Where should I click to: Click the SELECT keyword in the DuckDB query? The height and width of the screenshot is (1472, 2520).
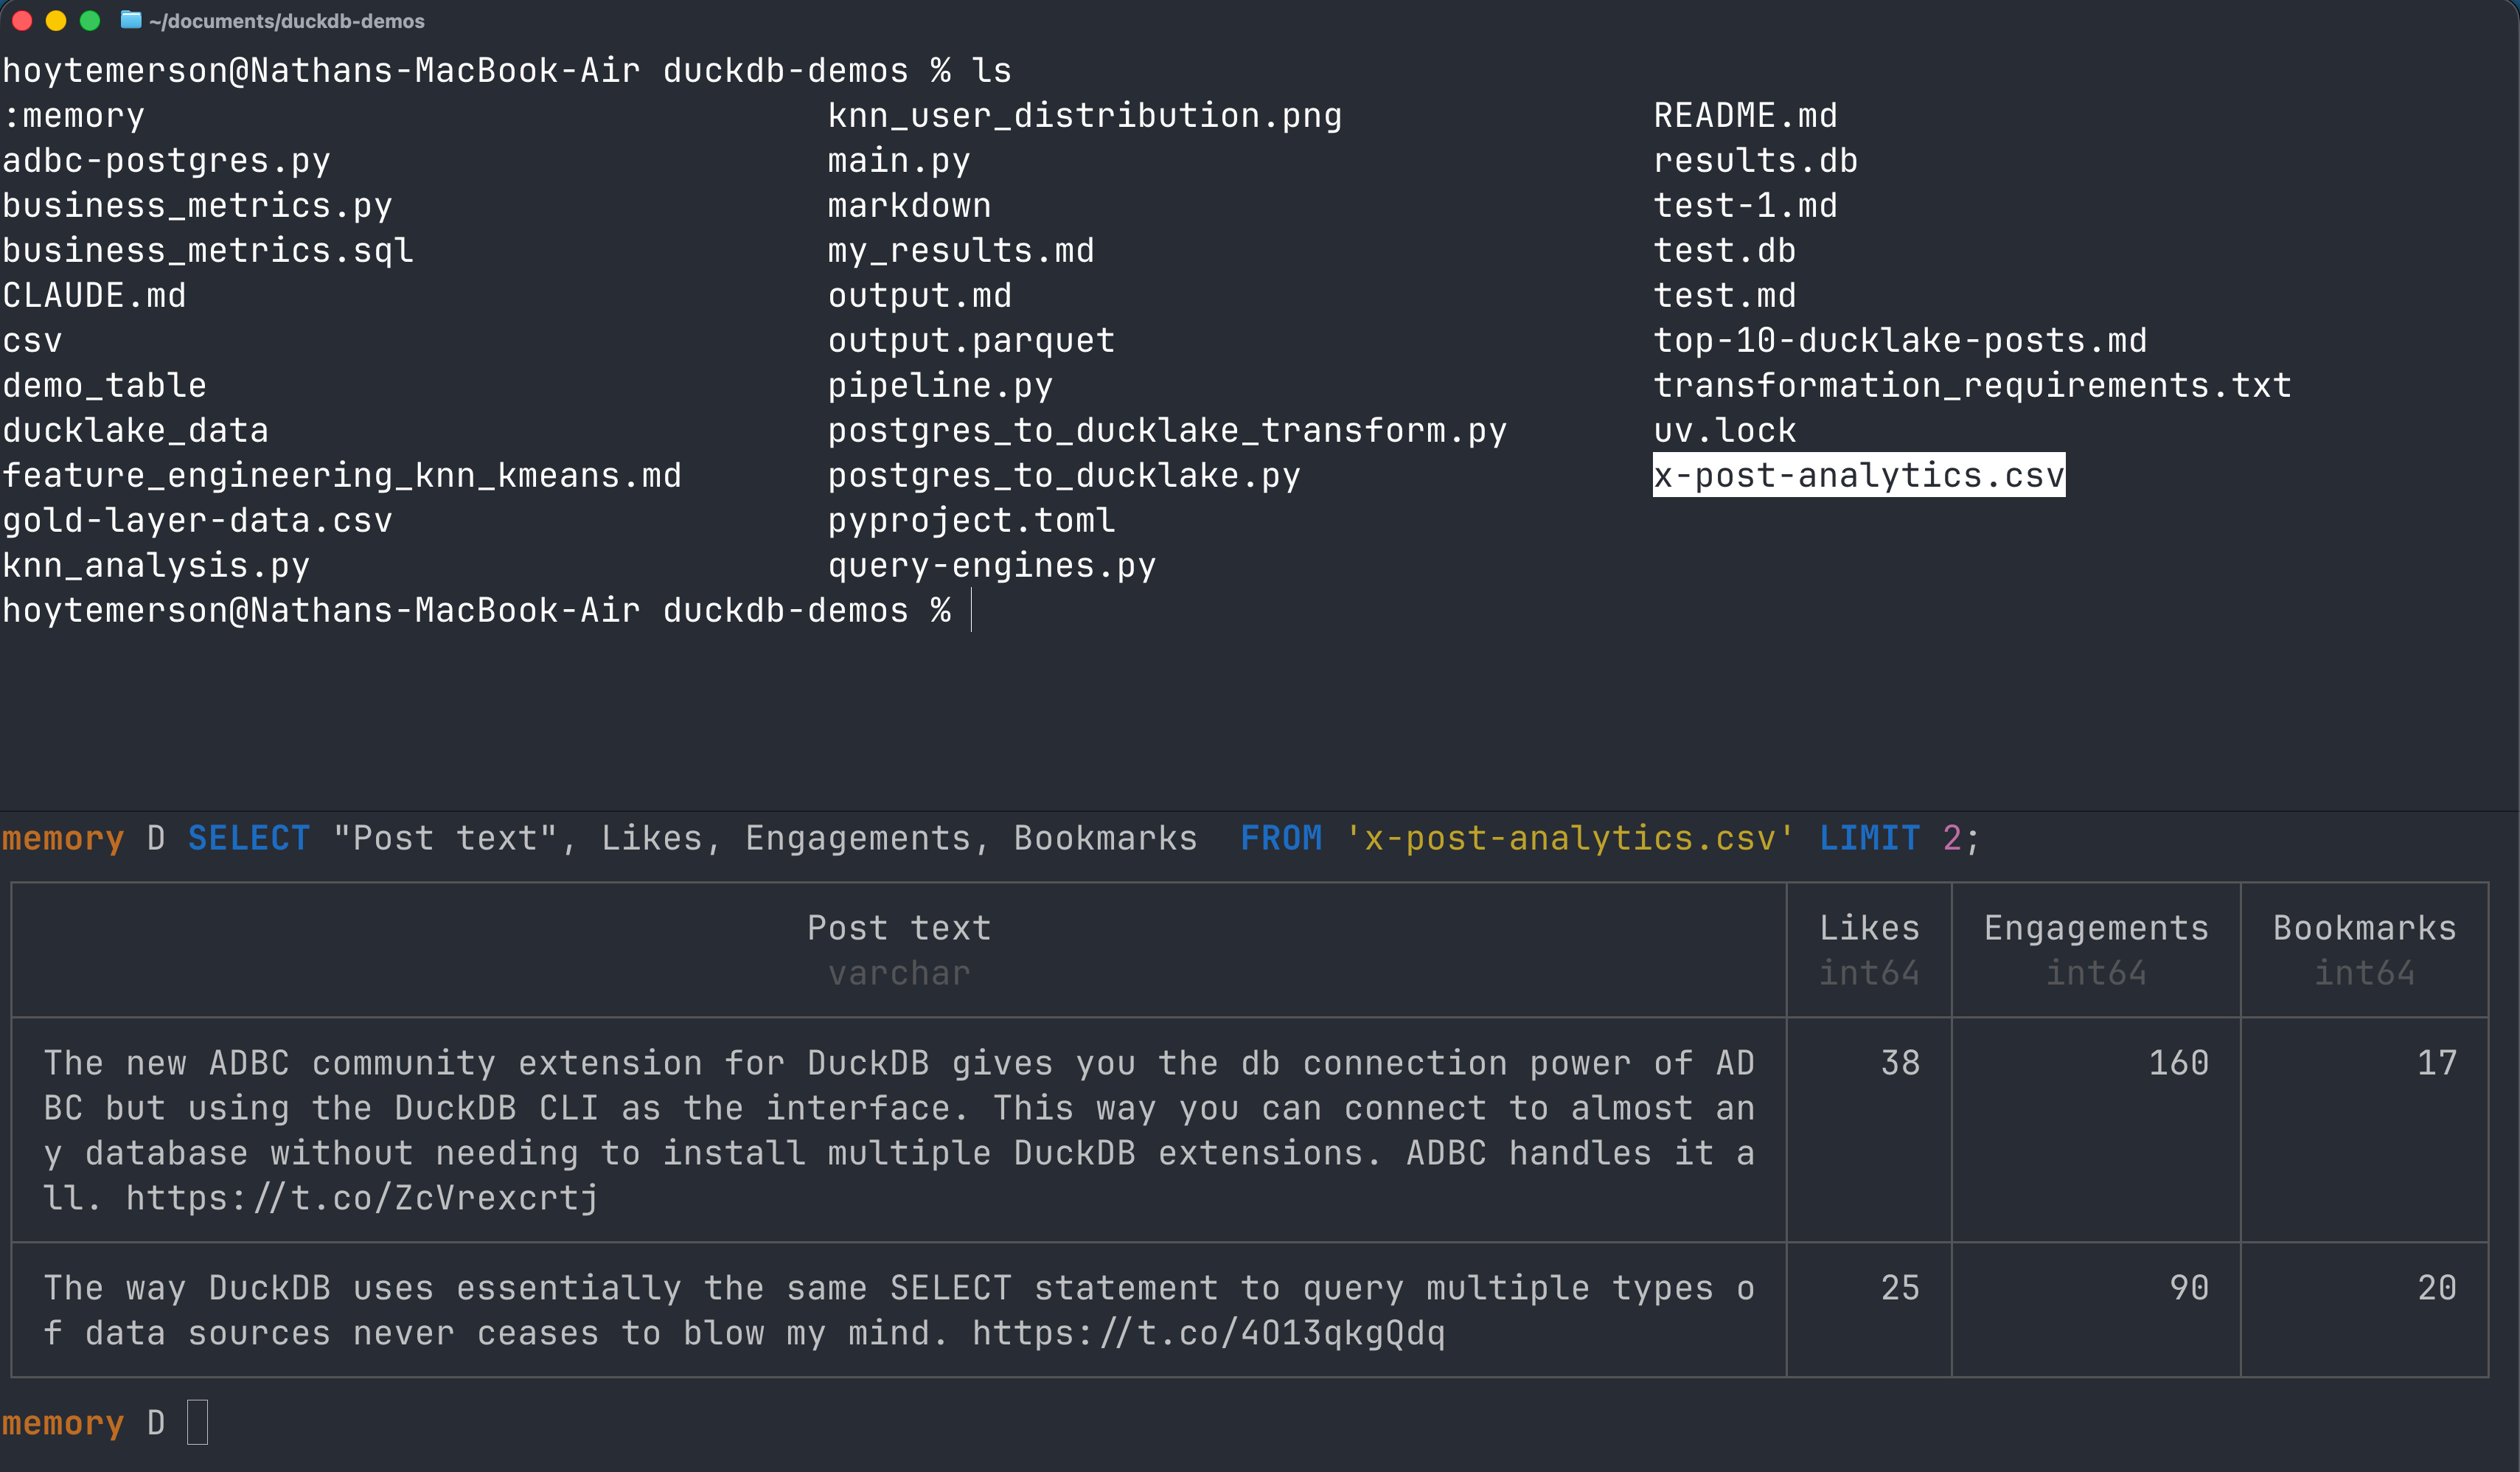tap(249, 838)
